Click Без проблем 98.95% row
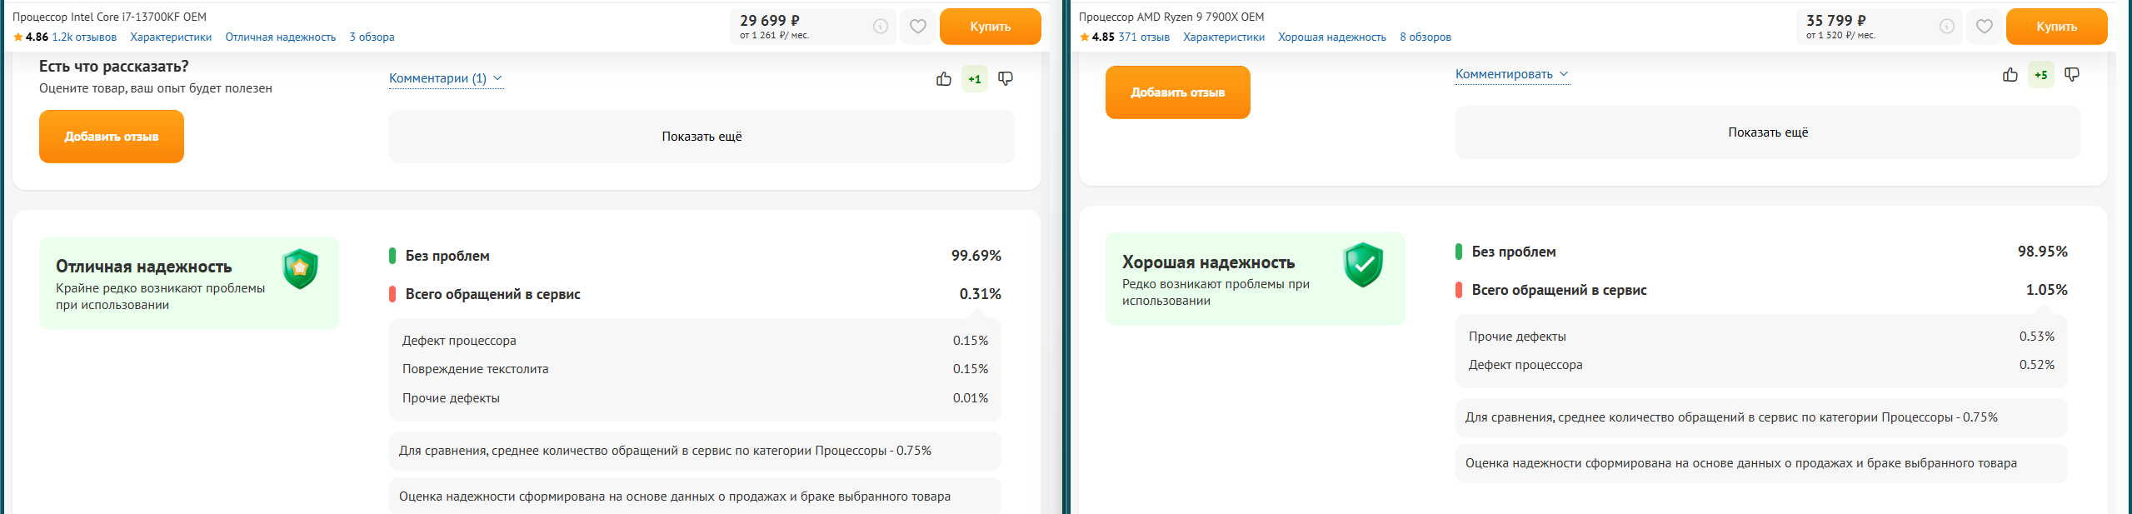Image resolution: width=2132 pixels, height=514 pixels. click(x=1761, y=252)
